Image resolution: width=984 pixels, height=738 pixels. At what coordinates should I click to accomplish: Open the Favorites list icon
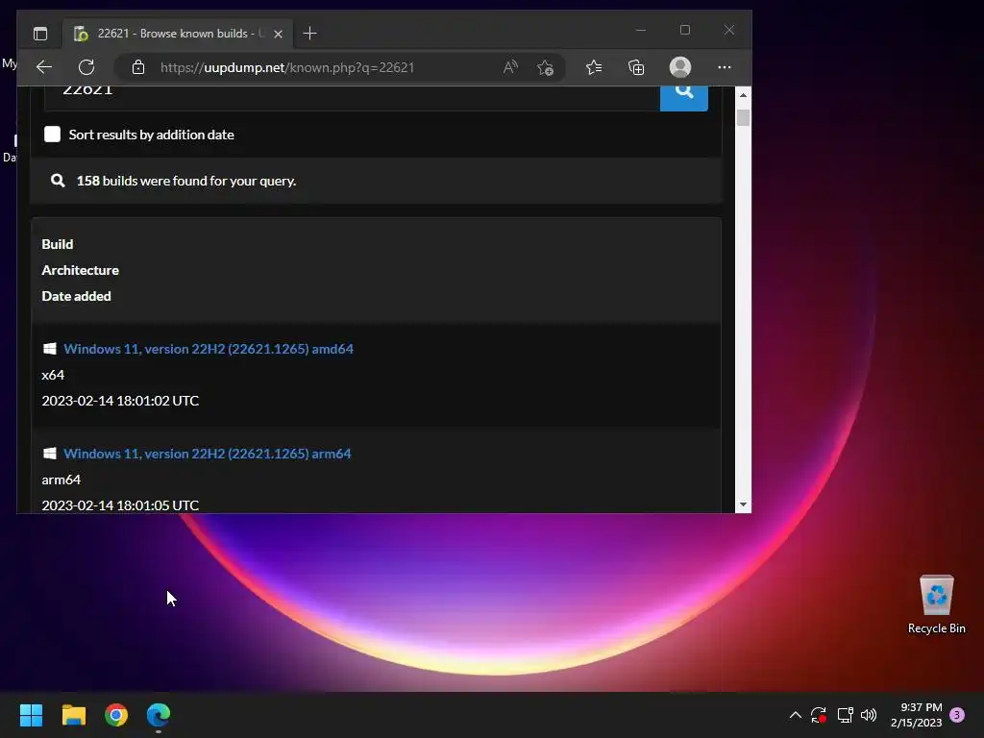coord(594,67)
